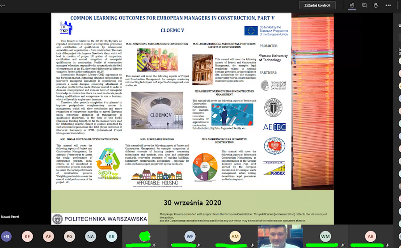Click the RADEX corporation logo
This screenshot has width=401, height=248.
[x=274, y=168]
